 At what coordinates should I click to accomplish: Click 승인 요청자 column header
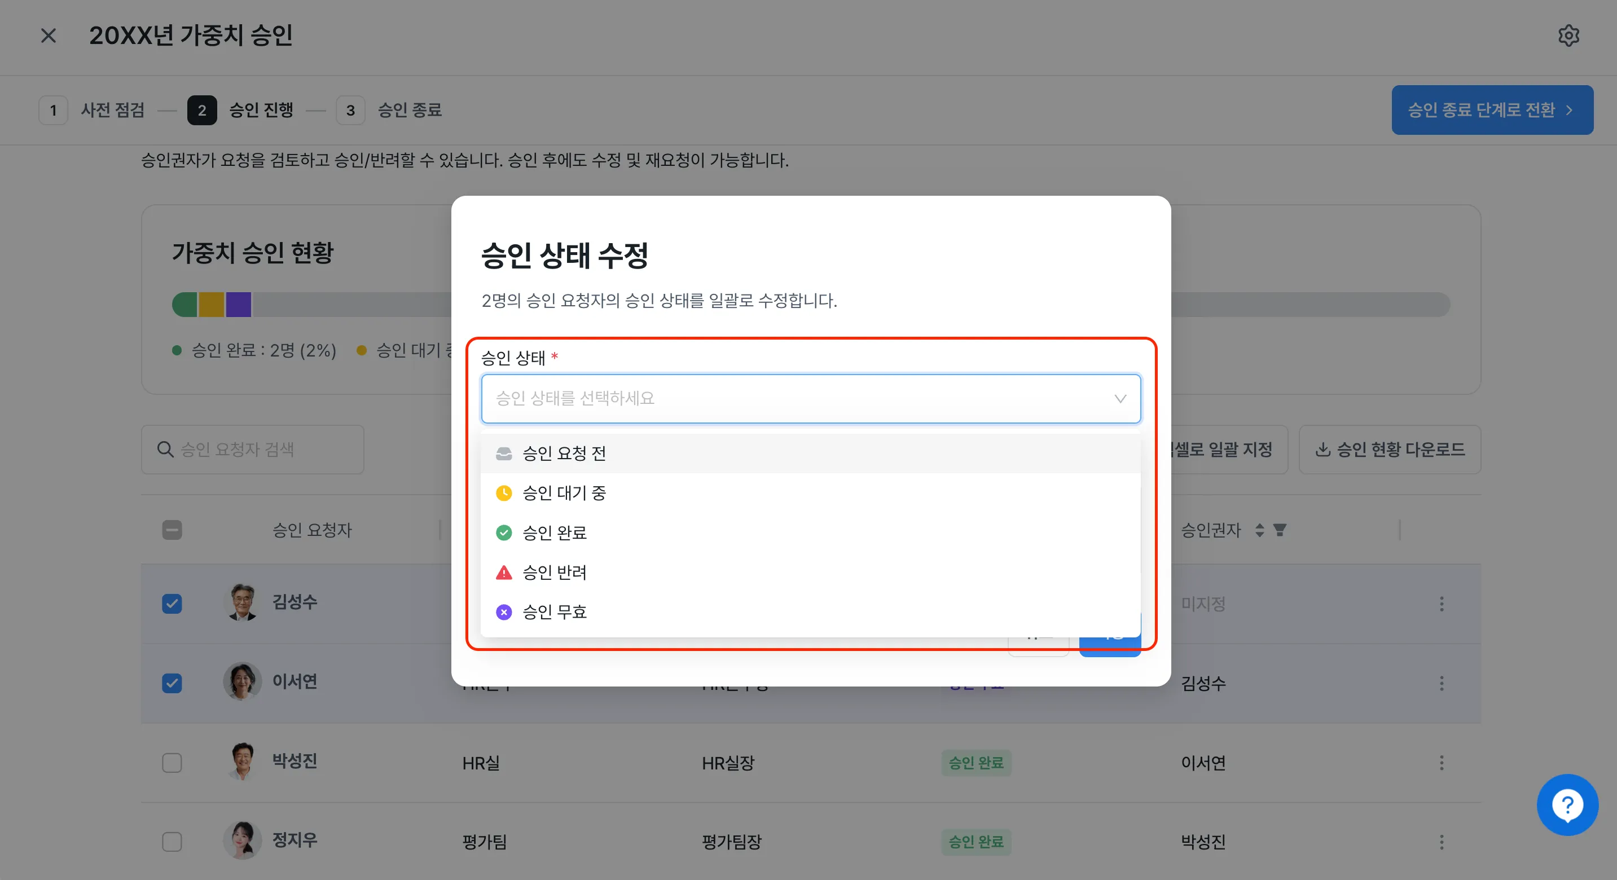[x=312, y=530]
